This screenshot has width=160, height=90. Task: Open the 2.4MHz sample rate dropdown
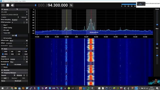10,17
